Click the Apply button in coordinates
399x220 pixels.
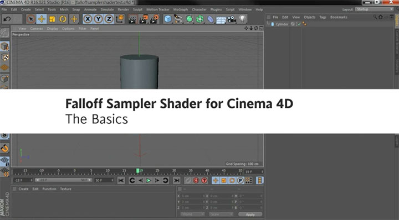pyautogui.click(x=250, y=214)
